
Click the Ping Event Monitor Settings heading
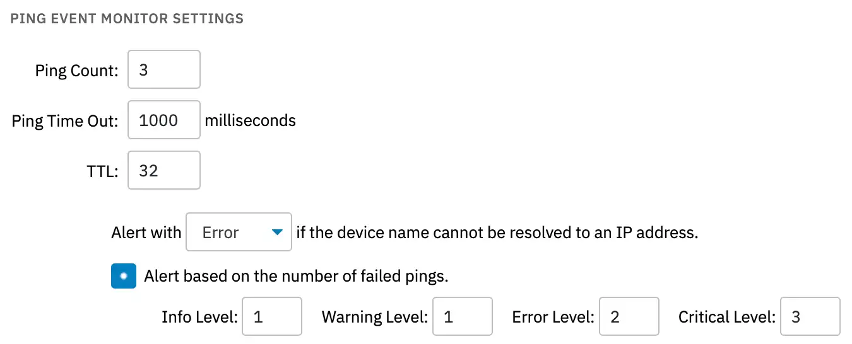click(127, 18)
